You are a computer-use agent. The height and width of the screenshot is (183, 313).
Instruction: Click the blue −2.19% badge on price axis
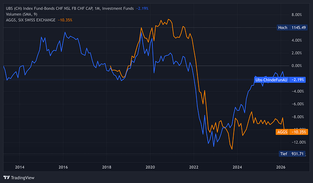[297, 80]
